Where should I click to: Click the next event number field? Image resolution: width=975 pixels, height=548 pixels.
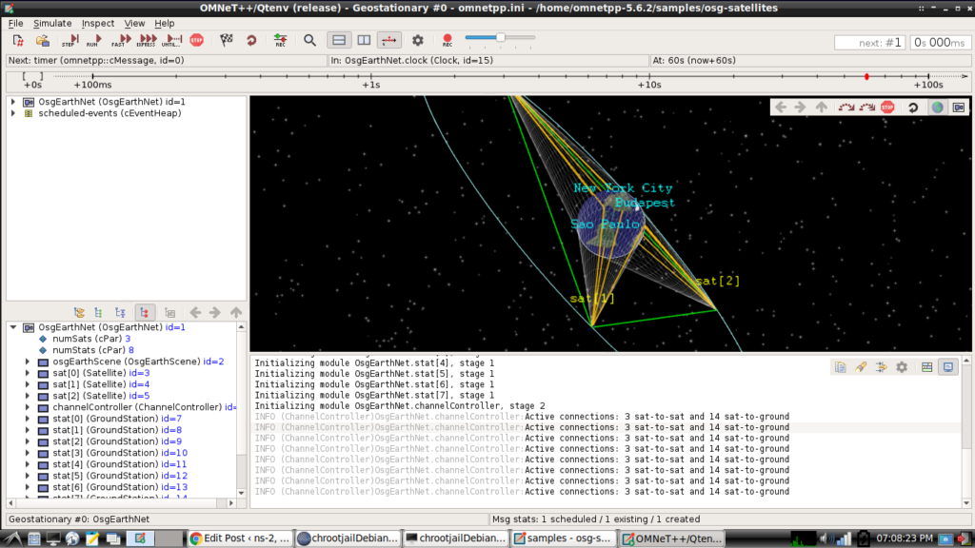coord(870,43)
